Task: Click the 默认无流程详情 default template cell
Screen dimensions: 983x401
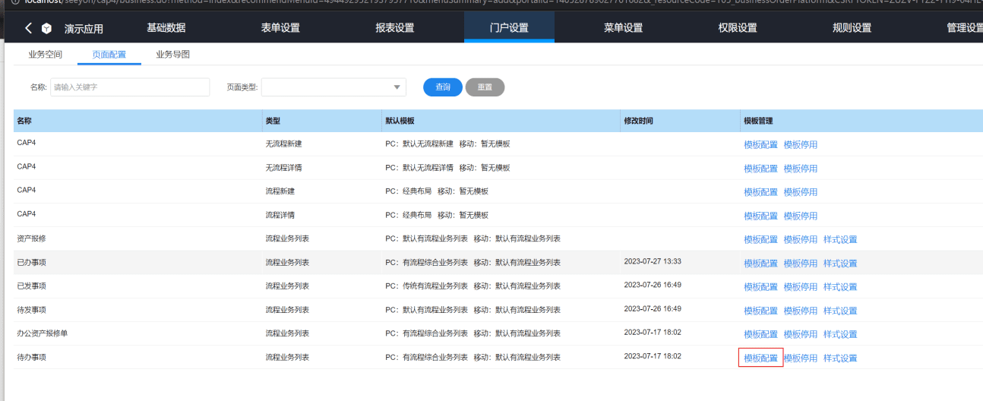Action: pos(447,167)
